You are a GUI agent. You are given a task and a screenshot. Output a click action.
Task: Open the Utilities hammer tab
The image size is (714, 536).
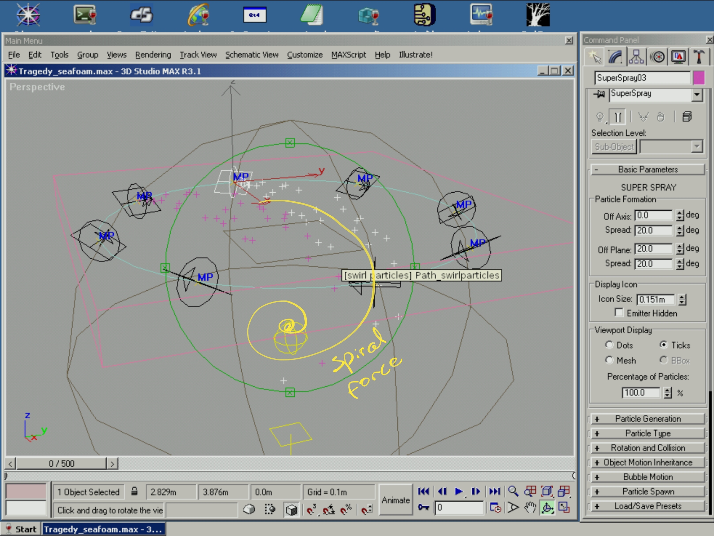point(699,57)
